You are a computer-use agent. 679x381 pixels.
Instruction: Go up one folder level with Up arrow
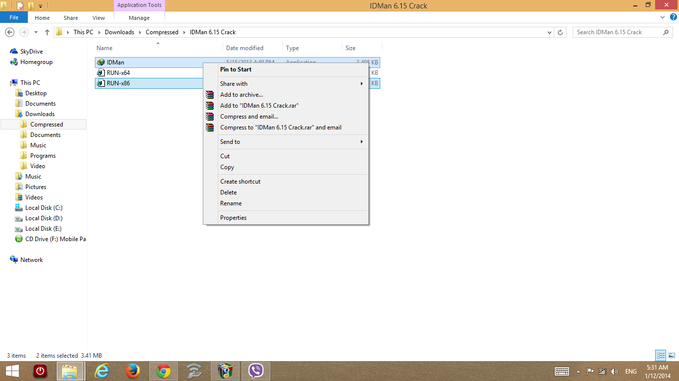click(x=47, y=32)
